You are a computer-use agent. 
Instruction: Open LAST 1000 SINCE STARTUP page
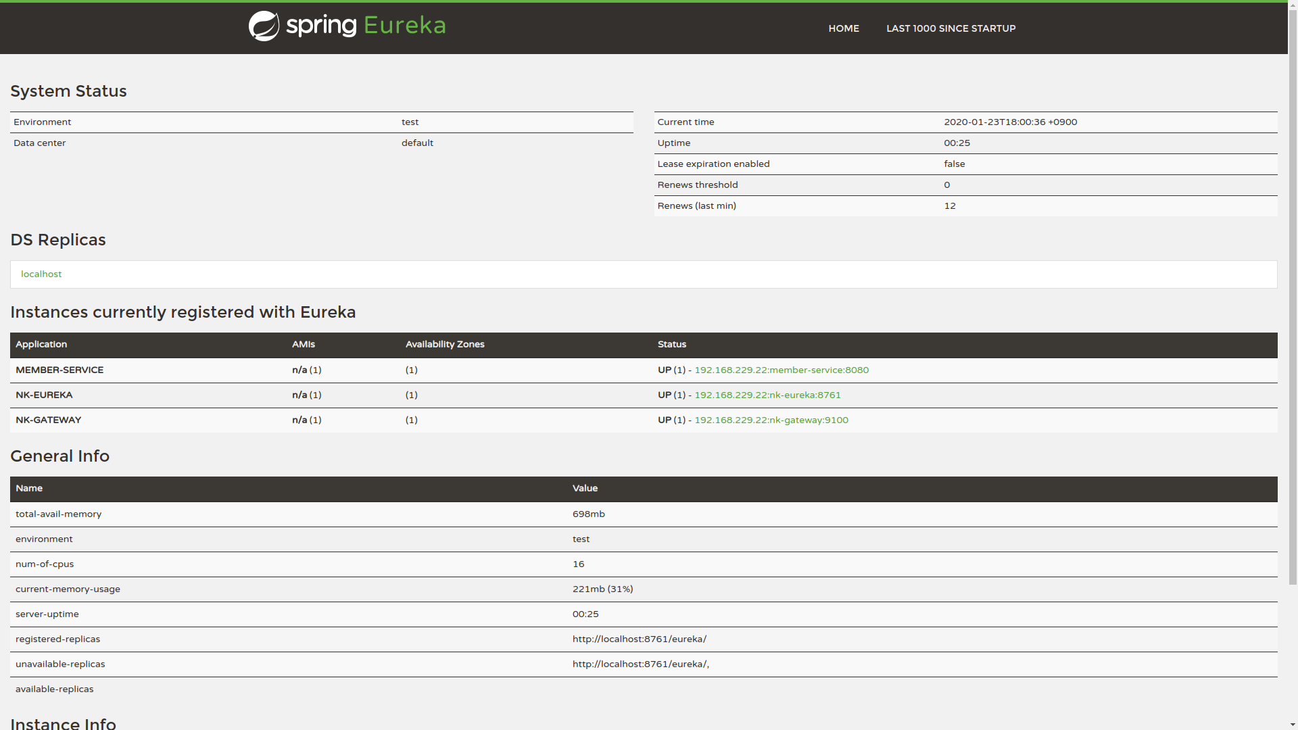click(951, 28)
